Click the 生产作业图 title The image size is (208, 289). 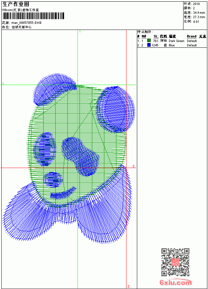(x=16, y=4)
